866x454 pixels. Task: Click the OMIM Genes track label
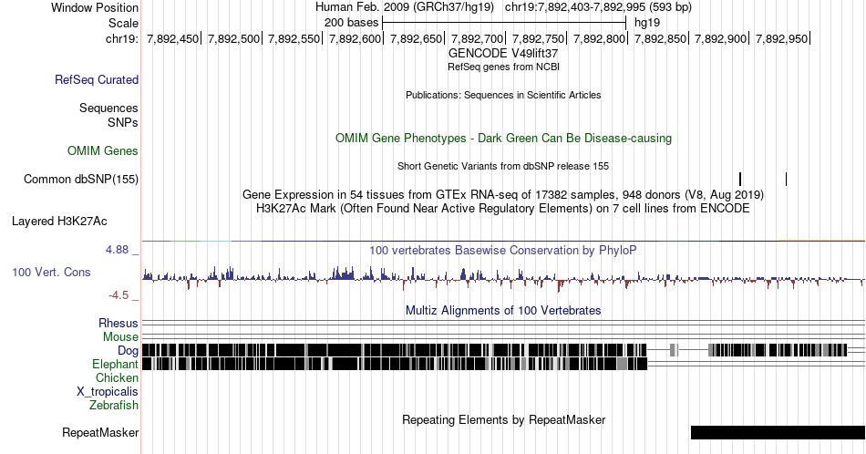point(103,150)
